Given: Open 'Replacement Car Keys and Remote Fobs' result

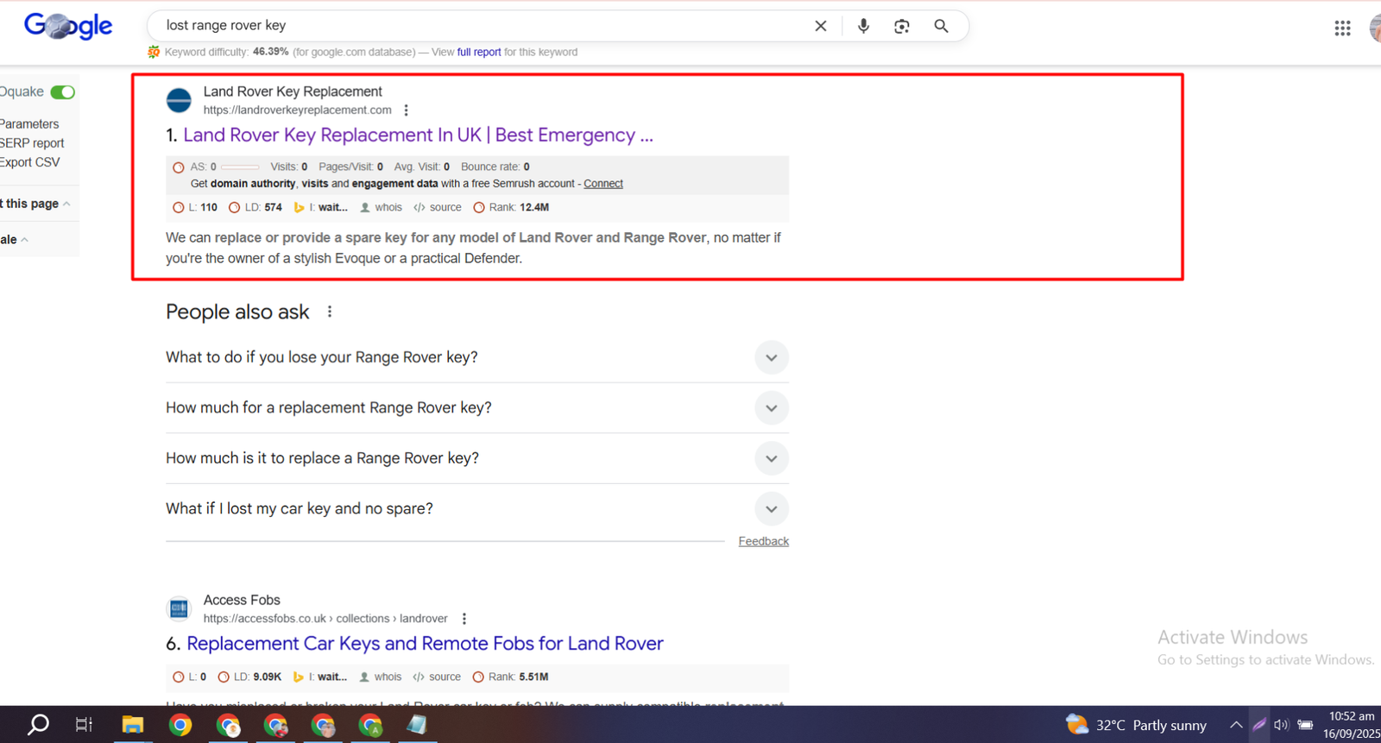Looking at the screenshot, I should point(425,644).
